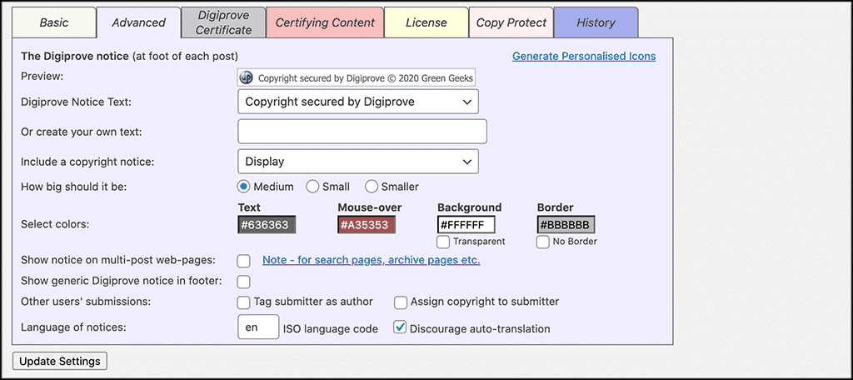Check show generic Digiprove notice in footer
Screen dimensions: 853x380
tap(244, 282)
